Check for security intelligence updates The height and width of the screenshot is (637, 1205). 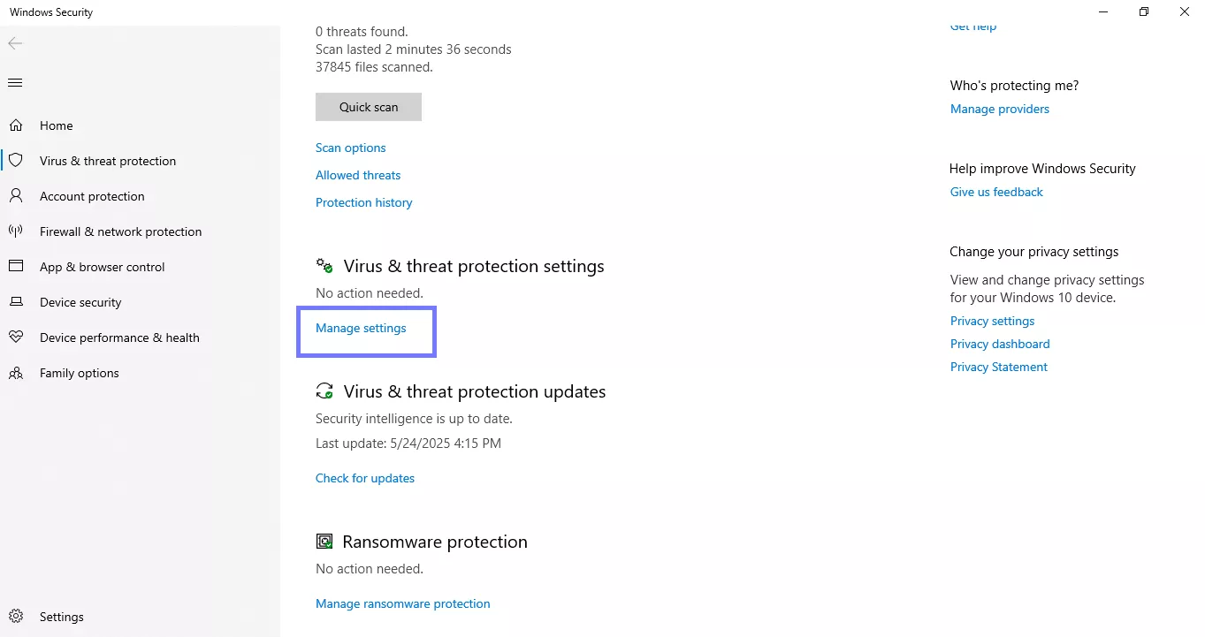click(x=364, y=477)
